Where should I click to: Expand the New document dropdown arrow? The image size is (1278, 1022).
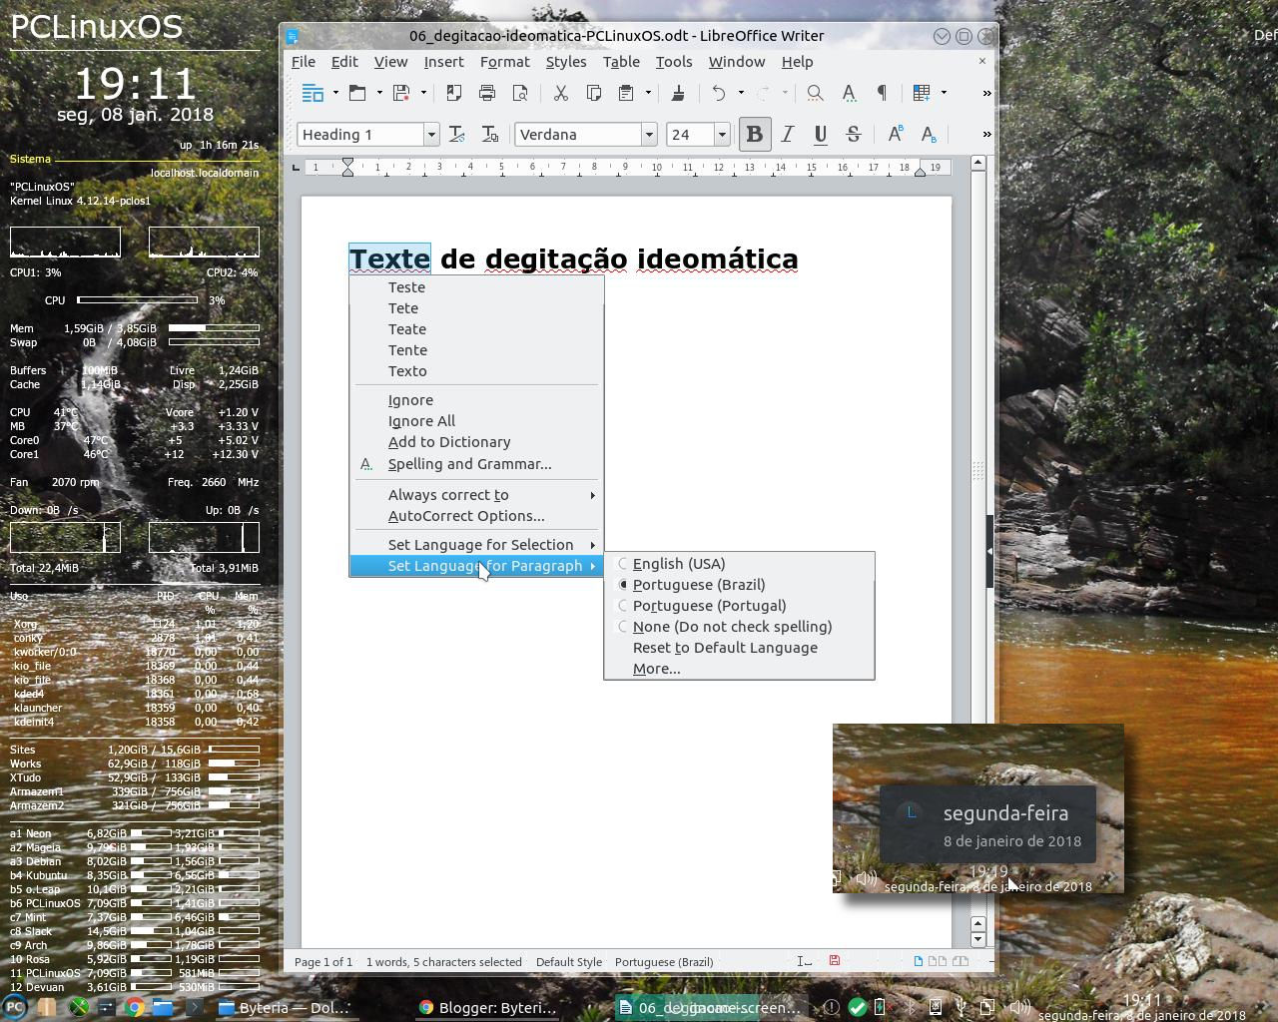coord(335,93)
